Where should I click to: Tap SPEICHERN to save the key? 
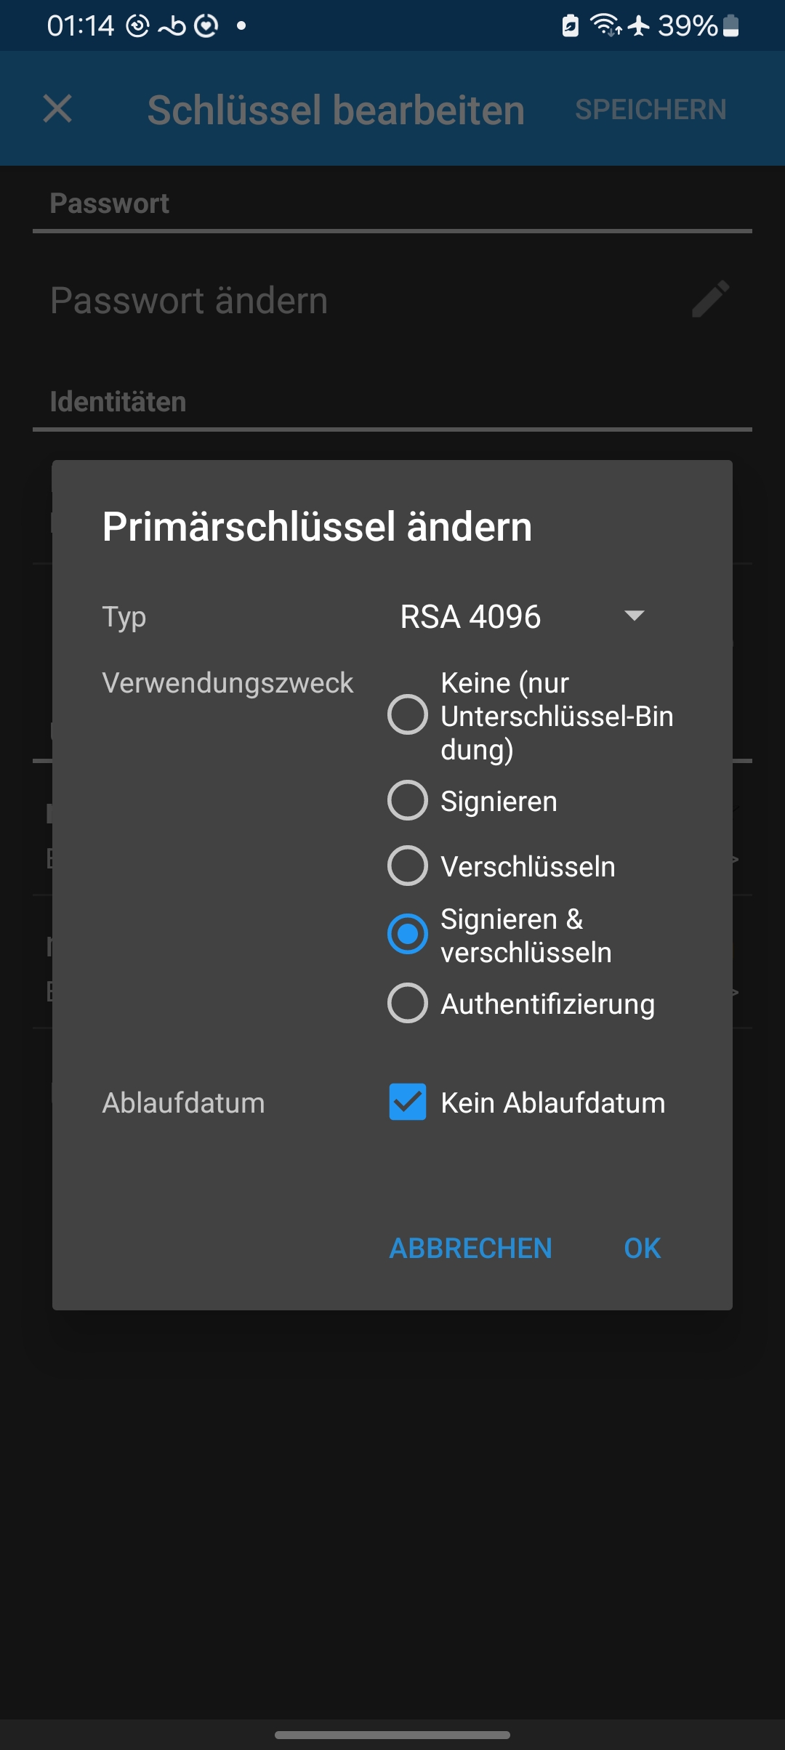651,109
